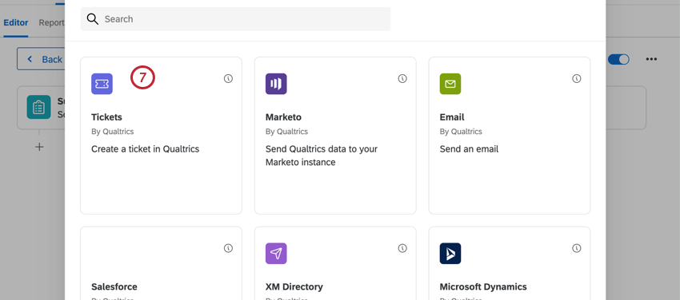Open info icon on Email card
680x300 pixels.
click(x=576, y=79)
